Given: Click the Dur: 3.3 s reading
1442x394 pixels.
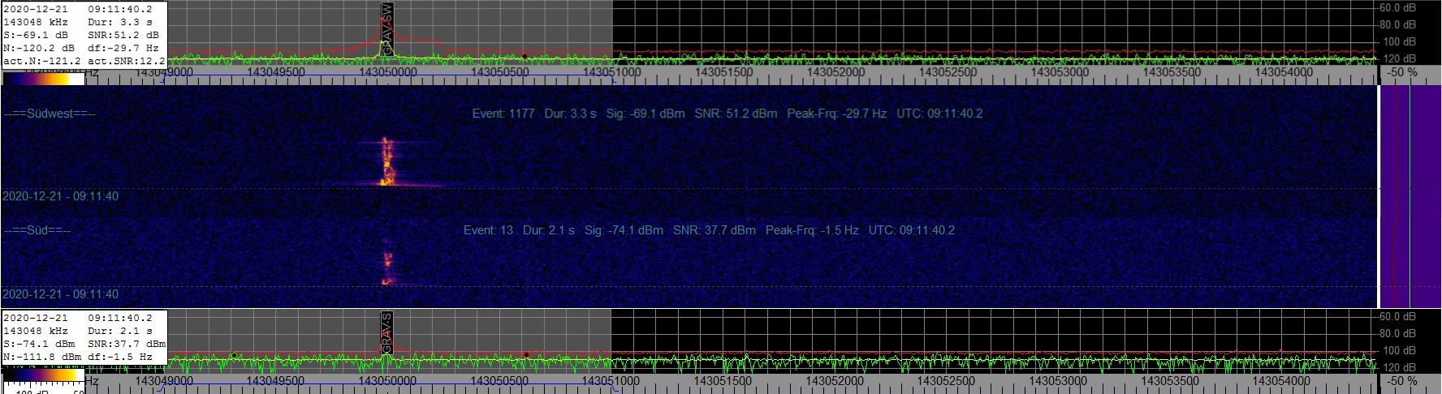Looking at the screenshot, I should [x=120, y=23].
